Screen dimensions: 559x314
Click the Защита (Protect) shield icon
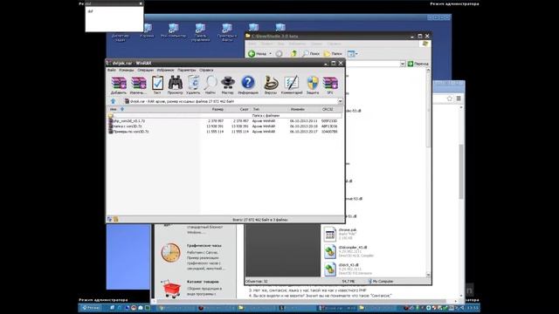313,85
